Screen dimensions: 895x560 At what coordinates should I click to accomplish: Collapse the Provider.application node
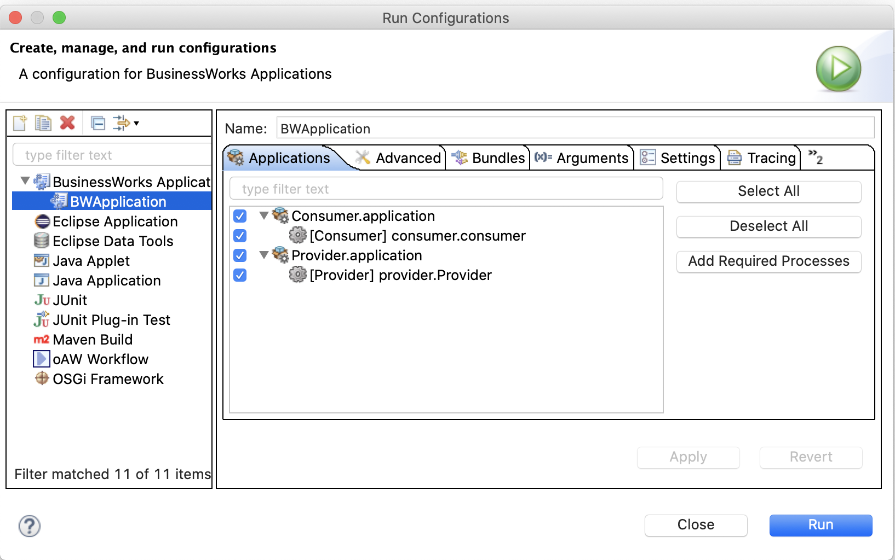264,255
